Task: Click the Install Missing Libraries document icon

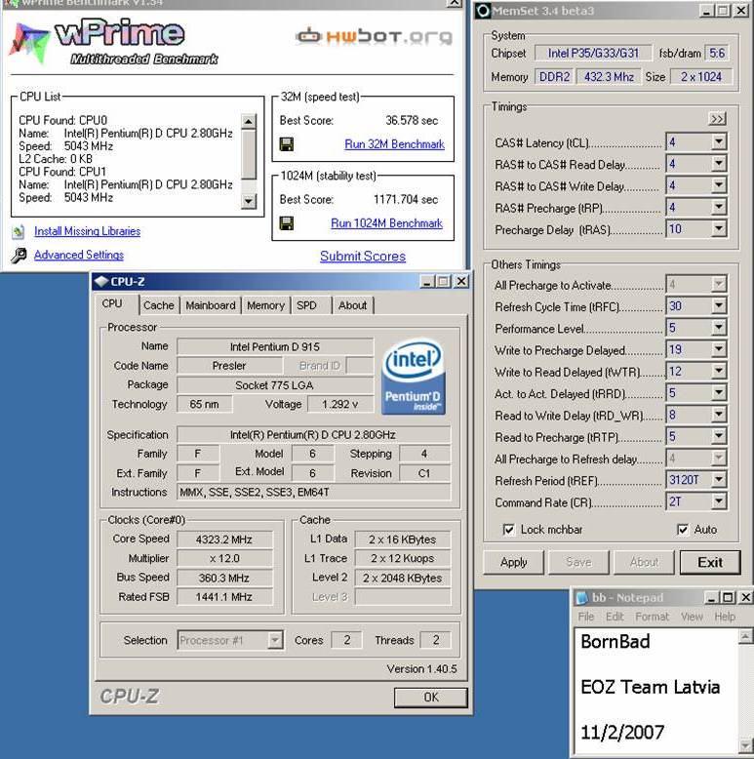Action: [19, 232]
